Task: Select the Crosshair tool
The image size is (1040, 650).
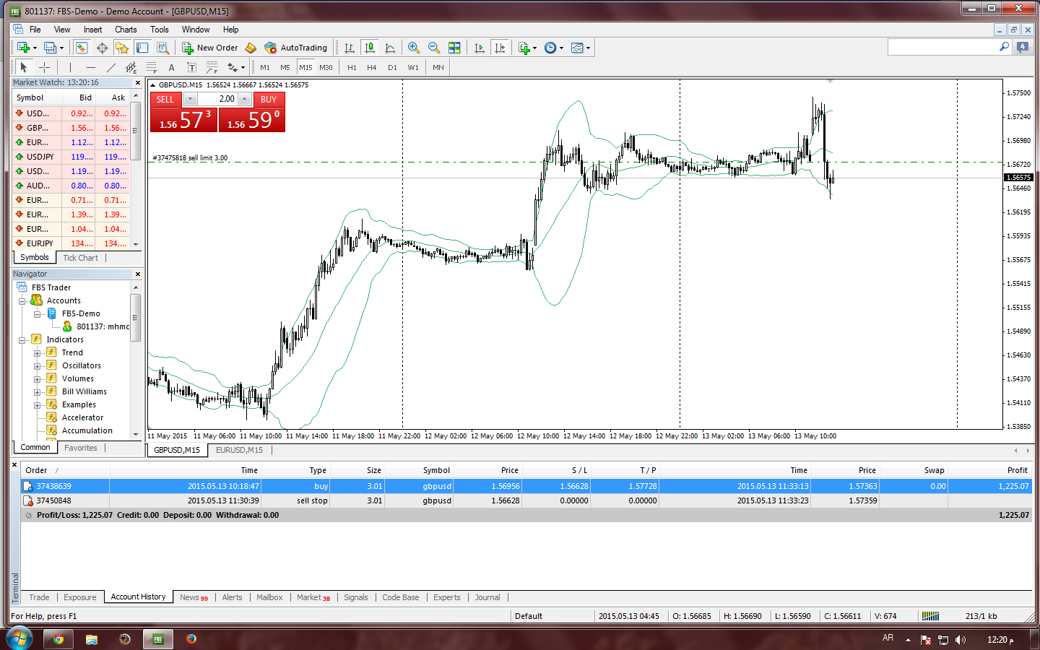Action: tap(44, 67)
